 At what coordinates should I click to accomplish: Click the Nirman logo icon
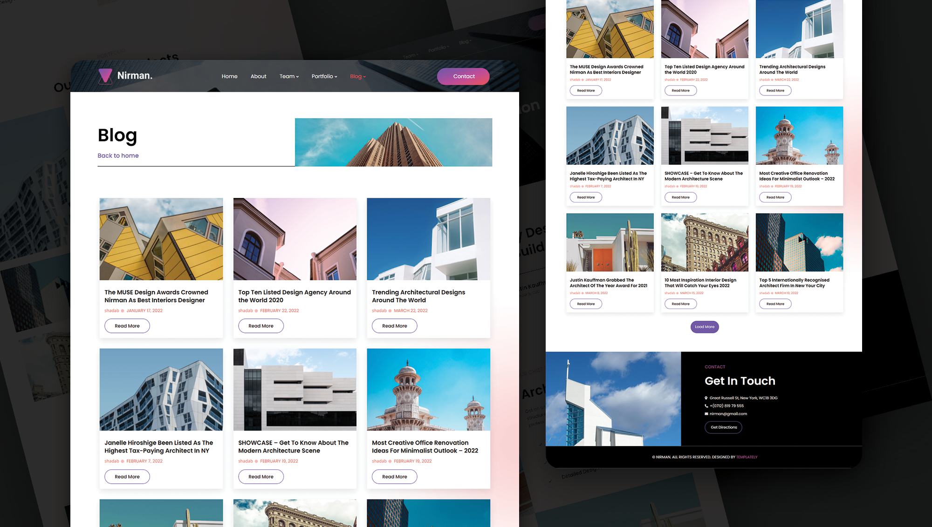click(106, 76)
